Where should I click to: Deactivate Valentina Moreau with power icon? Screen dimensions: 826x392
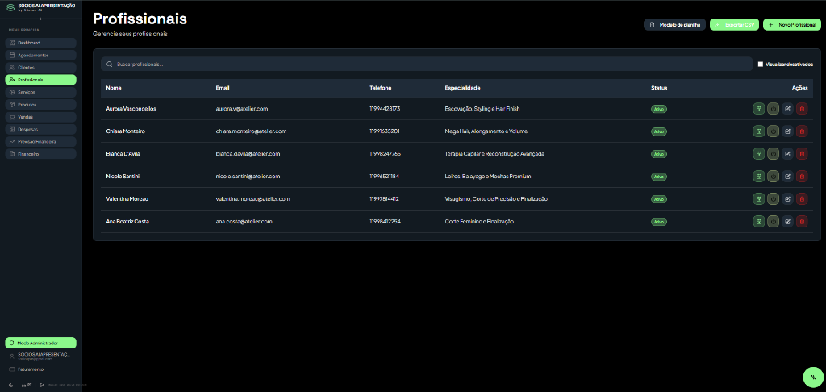(773, 199)
